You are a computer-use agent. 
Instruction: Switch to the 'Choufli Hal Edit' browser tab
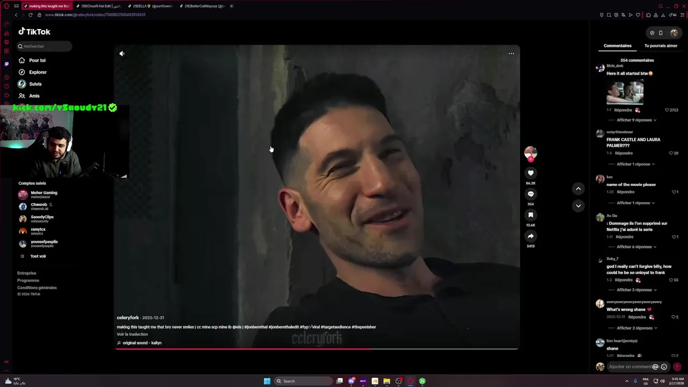98,6
